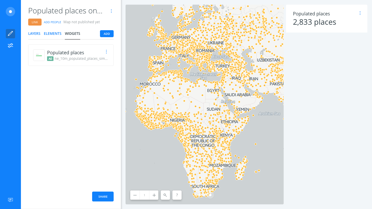Viewport: 372px width, 209px height.
Task: Click the search magnifier on the map toolbar
Action: point(165,195)
